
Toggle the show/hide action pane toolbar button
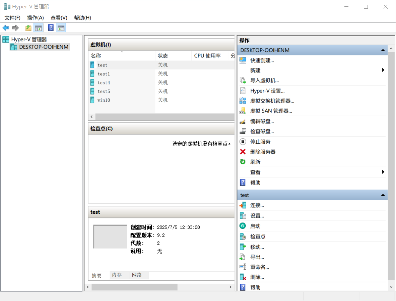(61, 28)
